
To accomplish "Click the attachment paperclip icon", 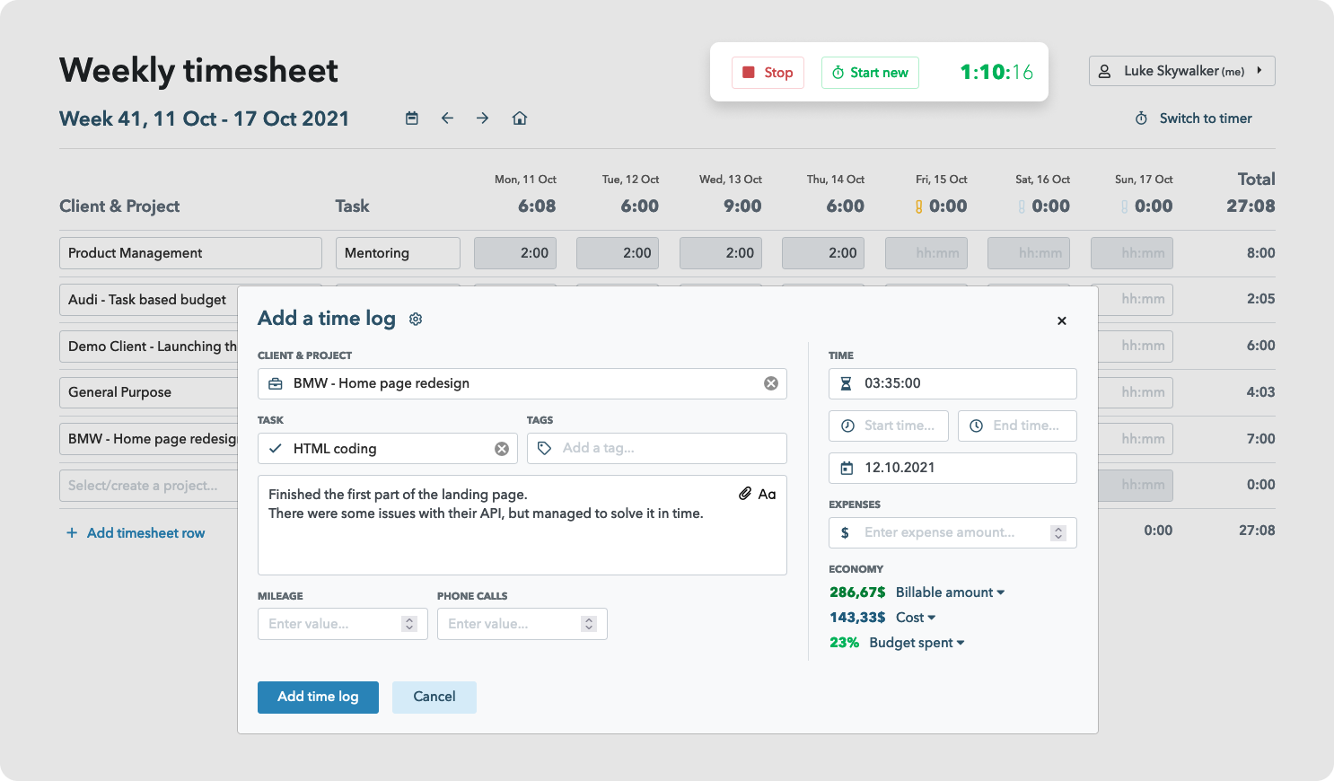I will pyautogui.click(x=745, y=494).
